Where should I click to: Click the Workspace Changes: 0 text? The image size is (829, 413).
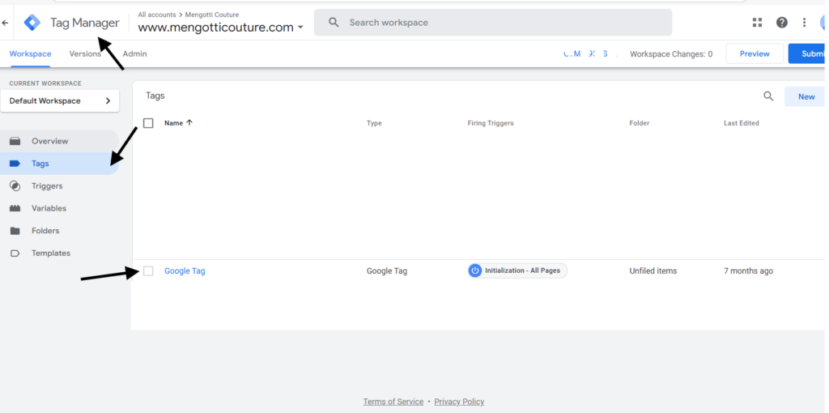click(671, 54)
